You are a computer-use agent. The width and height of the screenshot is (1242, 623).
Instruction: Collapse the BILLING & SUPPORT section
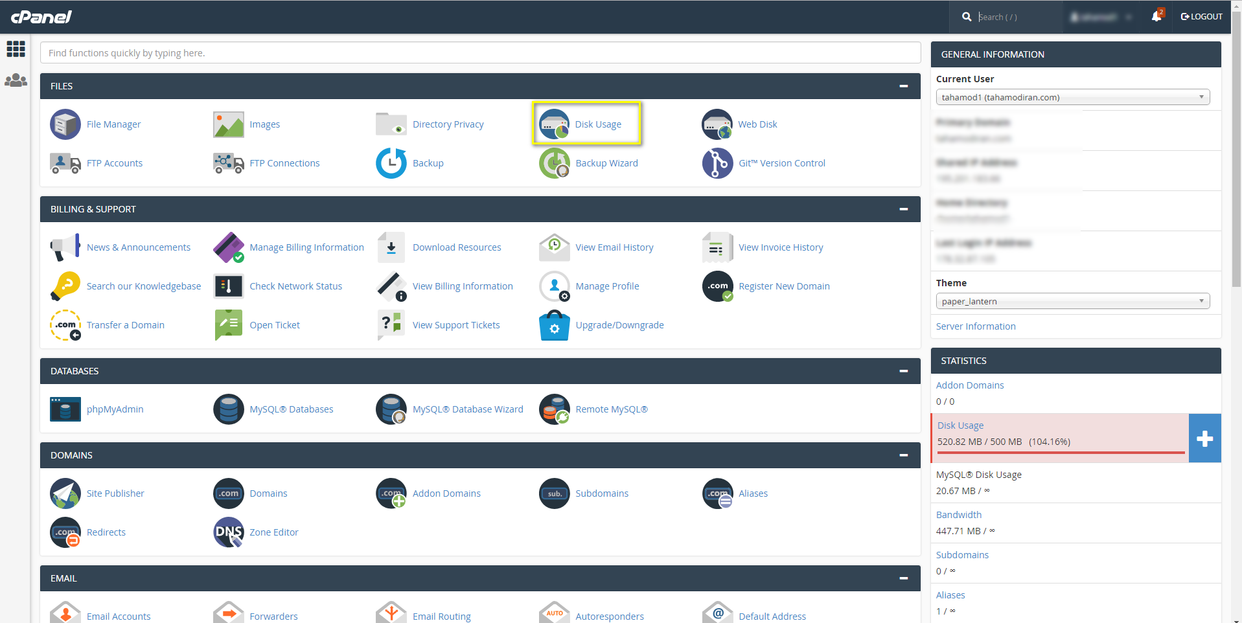pos(904,209)
